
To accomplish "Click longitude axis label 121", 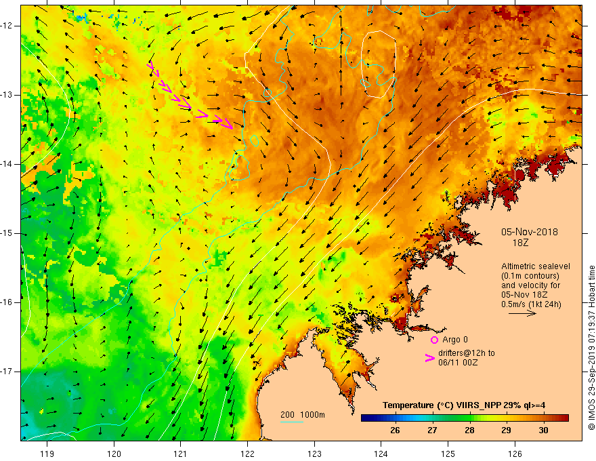I will pyautogui.click(x=181, y=454).
